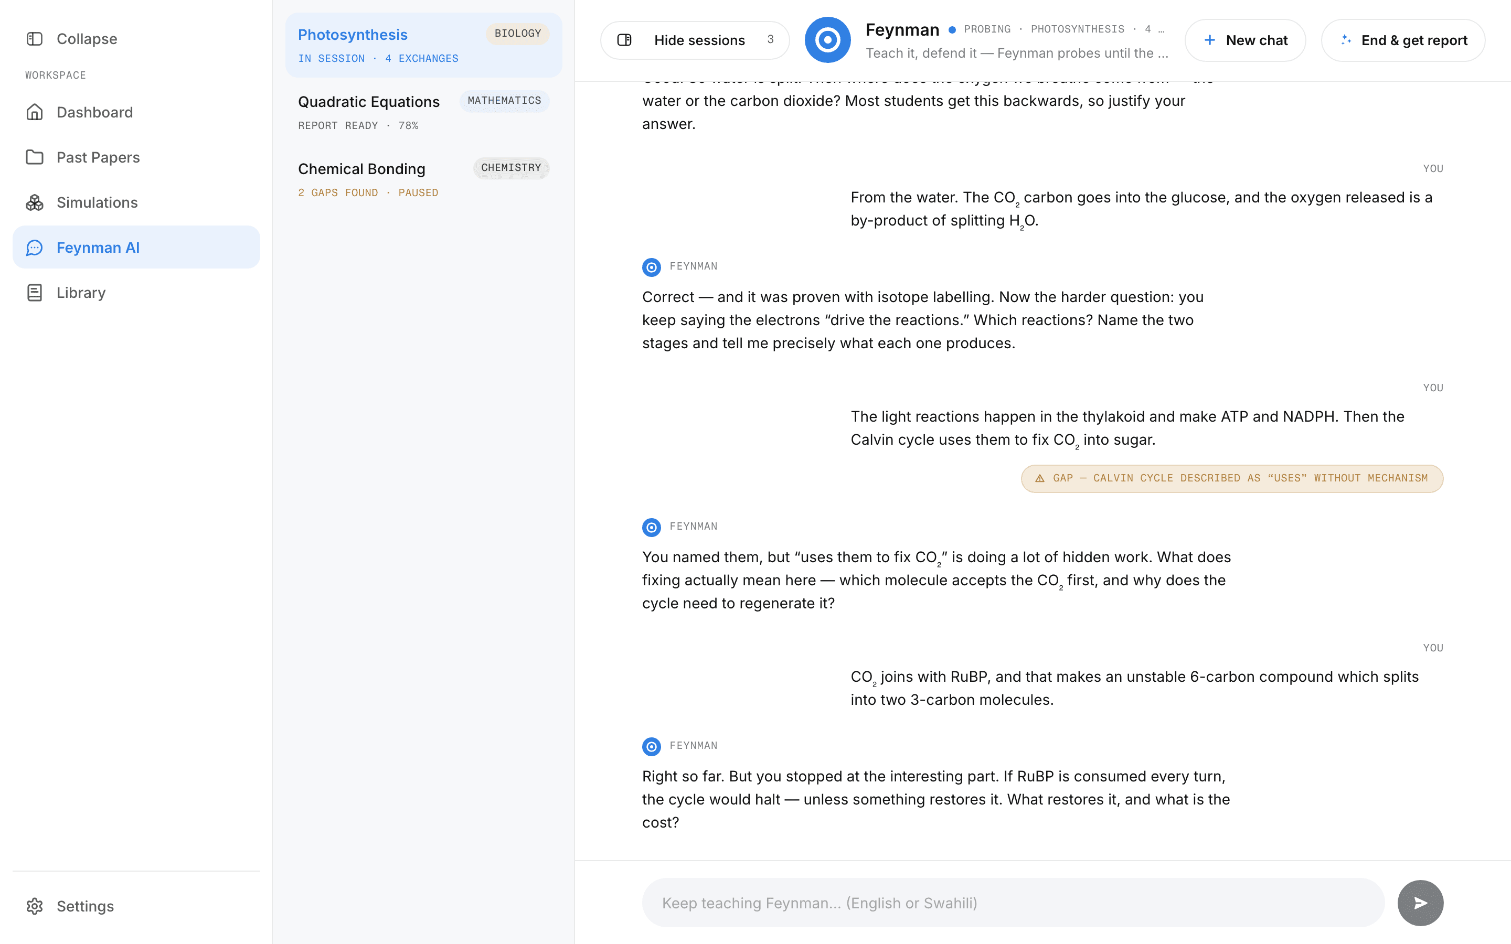Start a New chat
Screen dimensions: 1511x944
(x=1244, y=40)
